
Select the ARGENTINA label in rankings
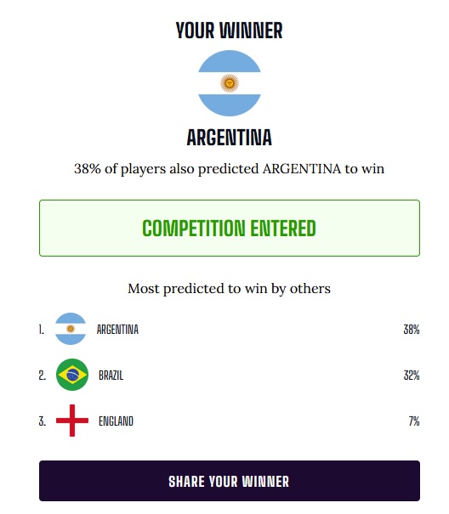(x=117, y=329)
